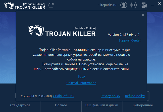This screenshot has width=163, height=112.
Task: Select the USB-флешки и диски tab
Action: [102, 105]
